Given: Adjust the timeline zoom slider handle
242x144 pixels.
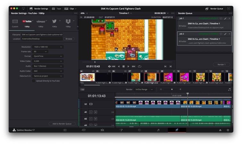Looking at the screenshot, I should coord(172,89).
